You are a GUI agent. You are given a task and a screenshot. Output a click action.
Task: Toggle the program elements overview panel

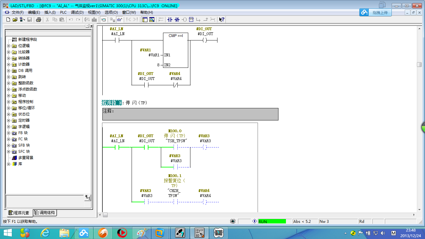[x=145, y=20]
